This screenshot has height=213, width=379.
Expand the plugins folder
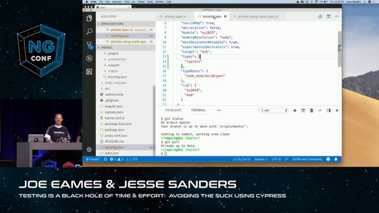point(113,53)
